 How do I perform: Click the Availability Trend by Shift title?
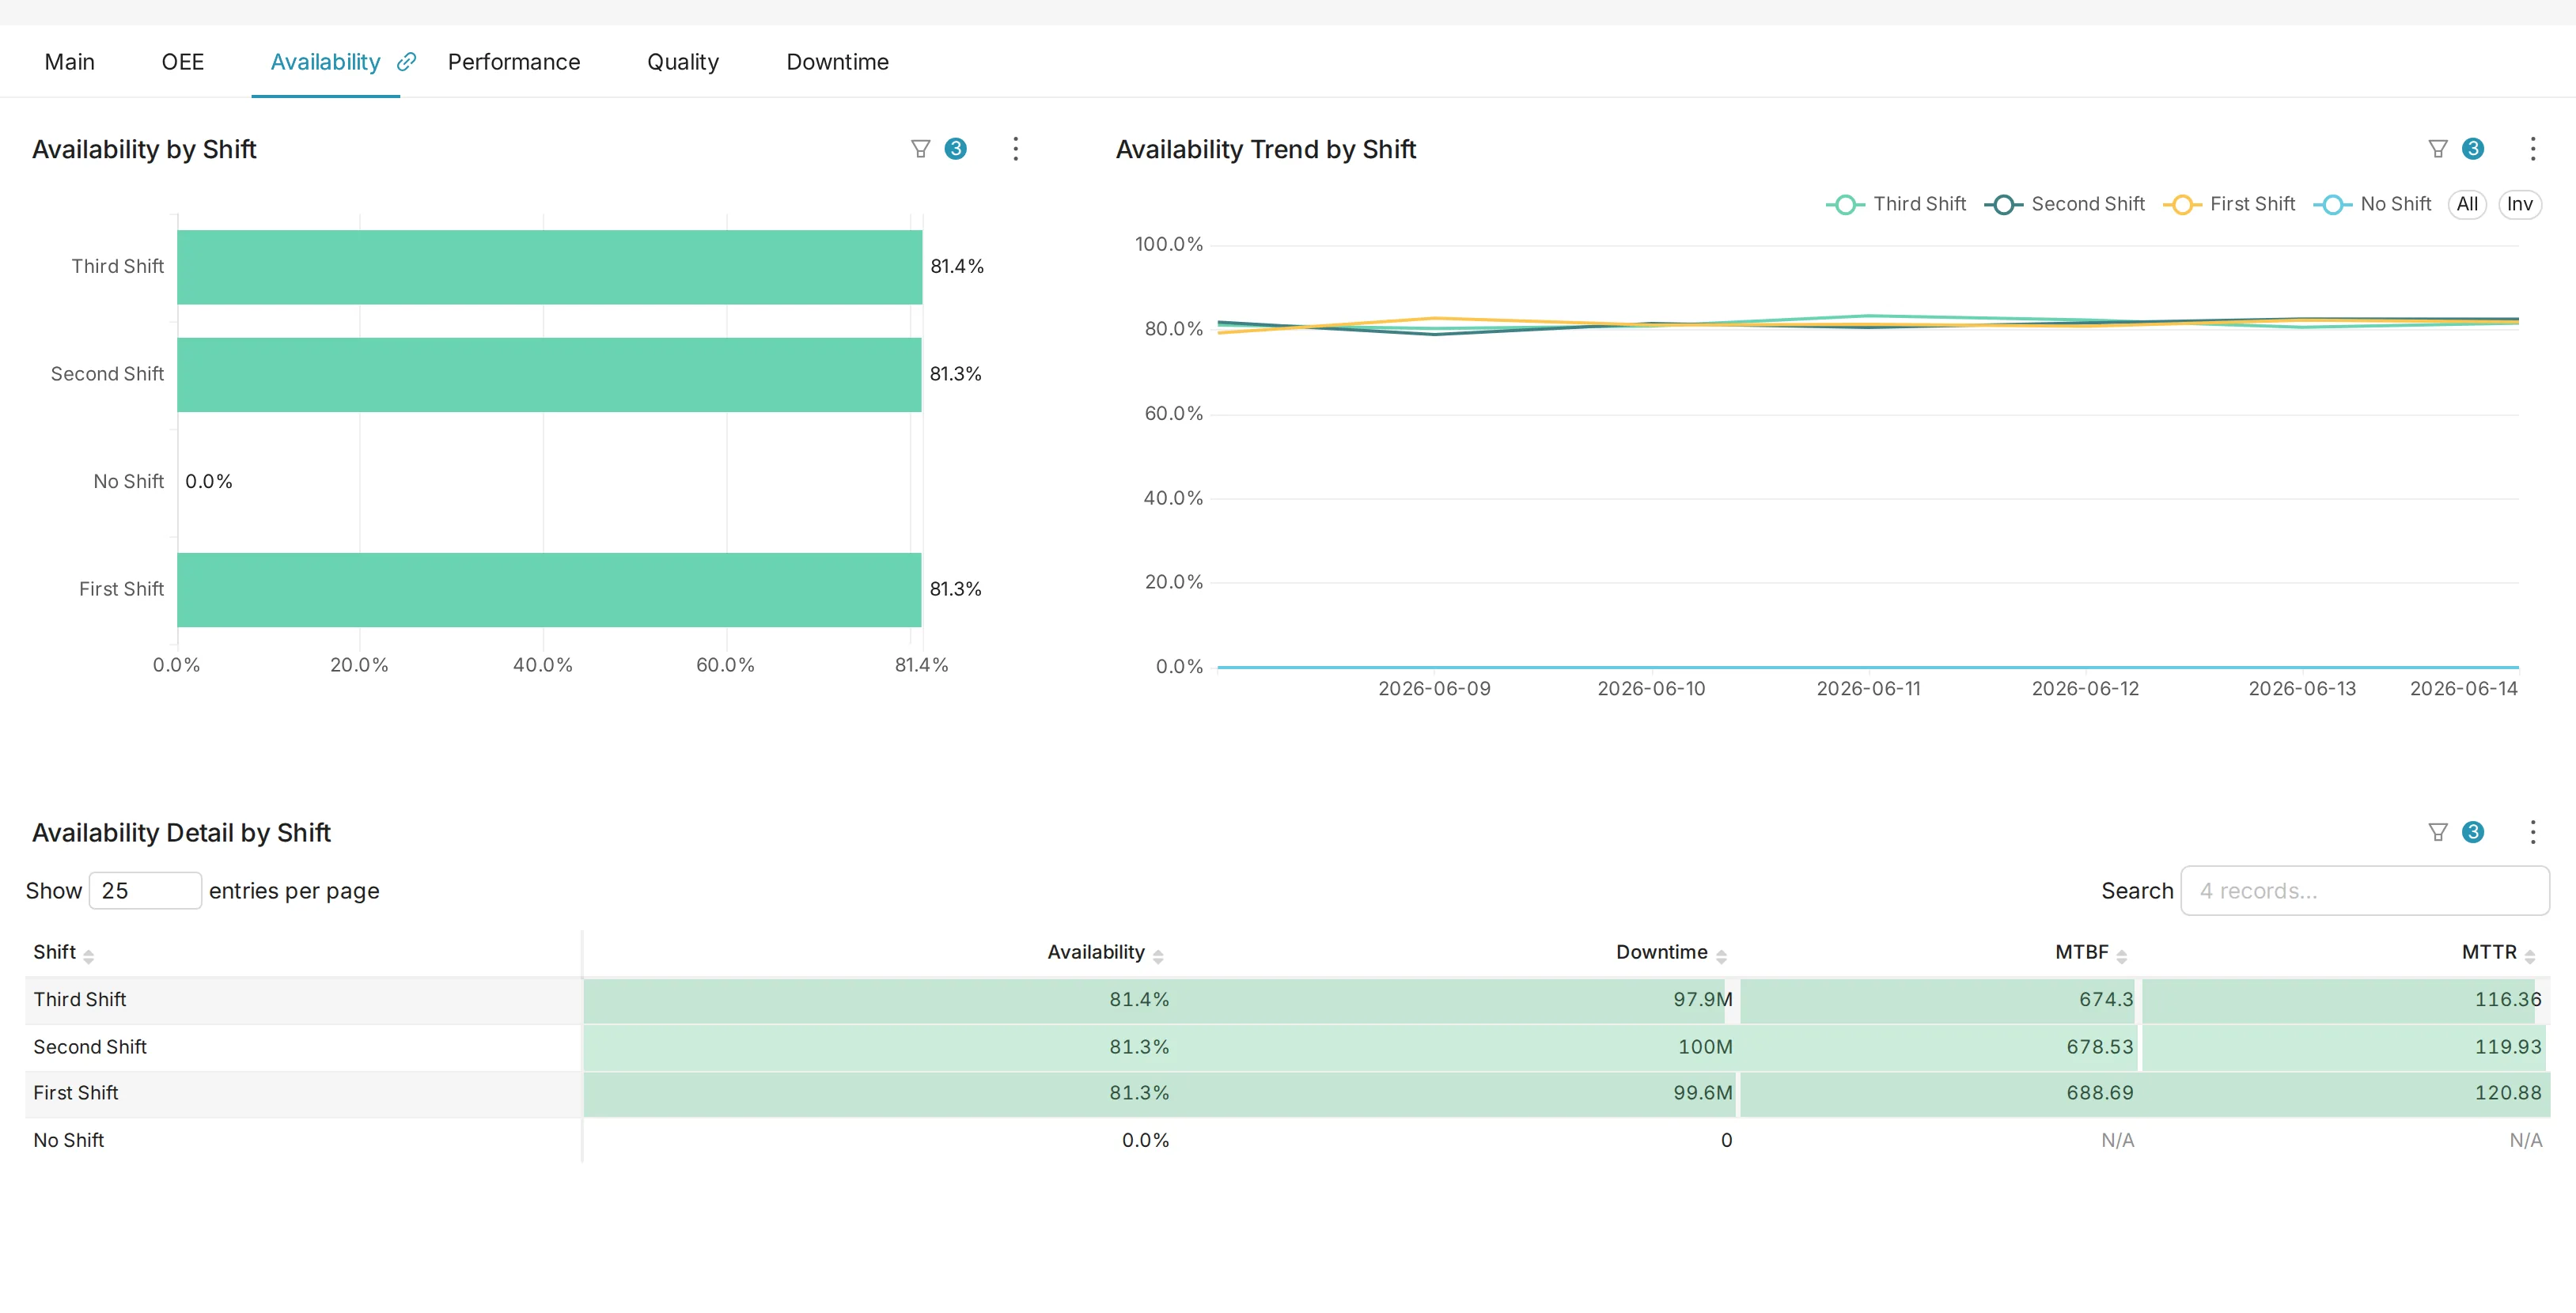coord(1265,149)
